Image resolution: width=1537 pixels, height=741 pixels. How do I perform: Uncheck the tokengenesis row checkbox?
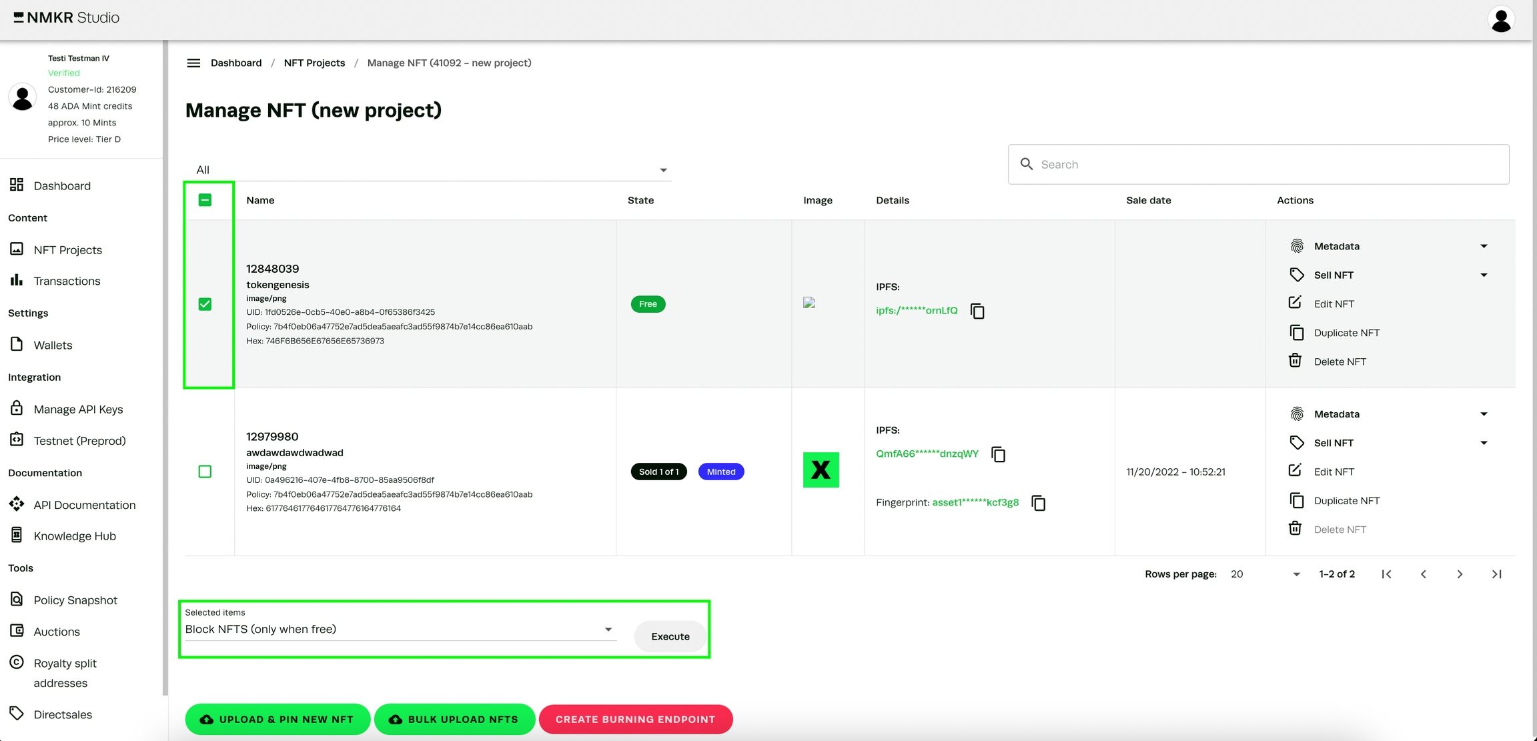(205, 304)
